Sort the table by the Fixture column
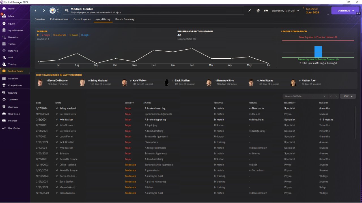This screenshot has height=203, width=362. pos(253,103)
